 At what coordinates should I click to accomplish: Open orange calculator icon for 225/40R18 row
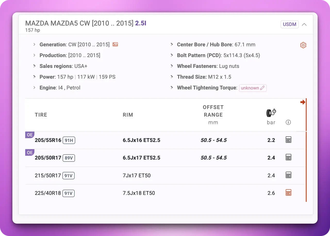[x=288, y=193]
